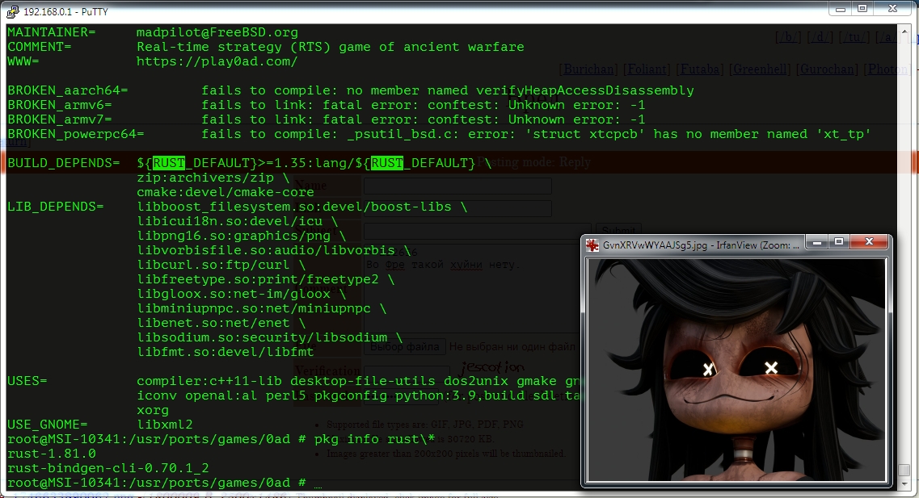Click the '[Burichan]' link on the background page

click(588, 69)
